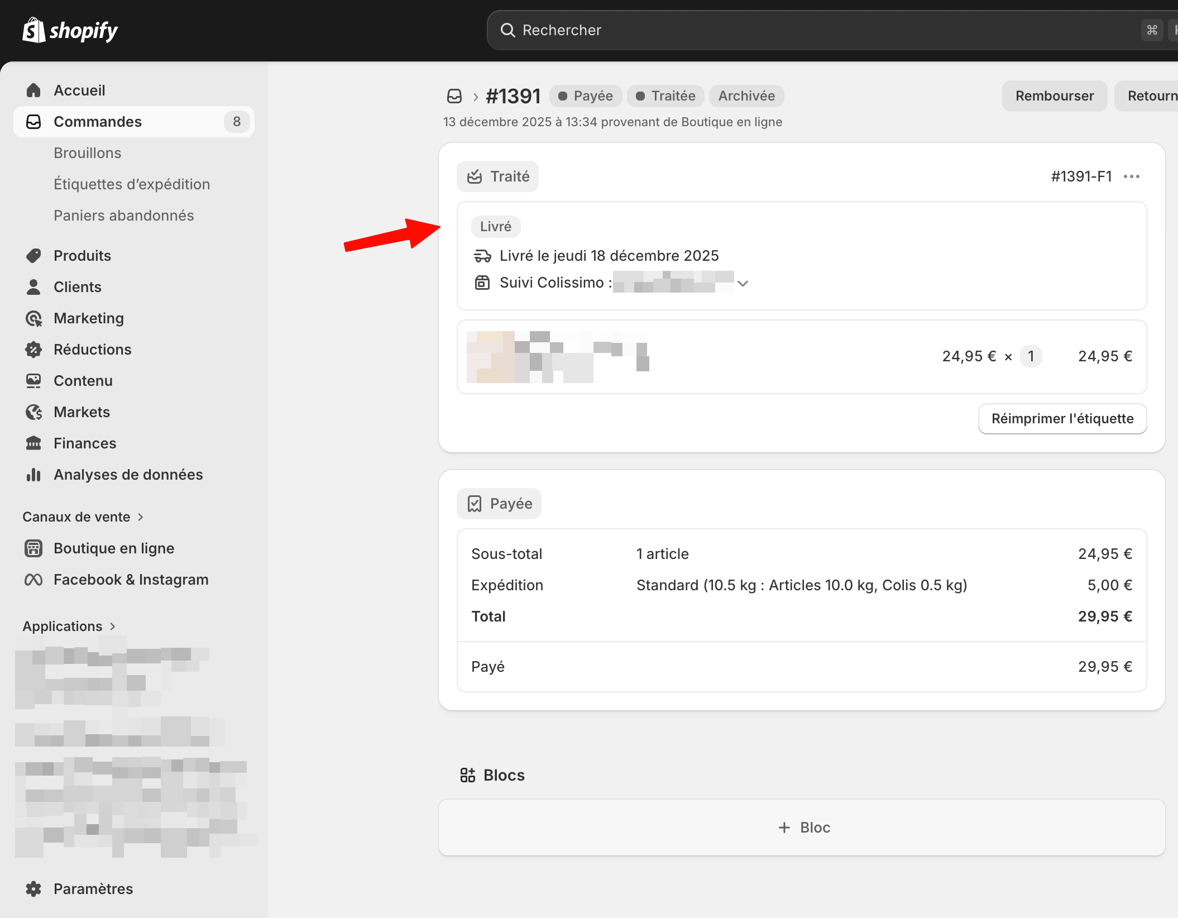Image resolution: width=1178 pixels, height=918 pixels.
Task: Click the Réductions discount badge icon
Action: point(33,350)
